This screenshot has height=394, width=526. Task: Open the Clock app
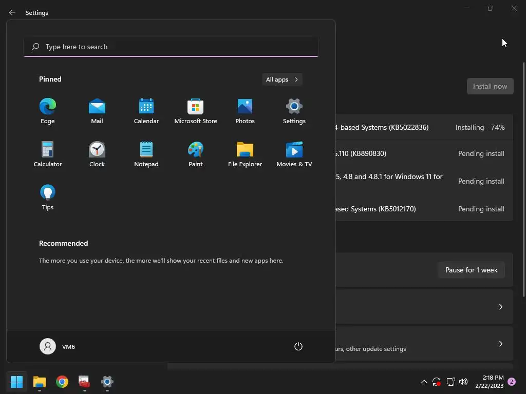97,154
